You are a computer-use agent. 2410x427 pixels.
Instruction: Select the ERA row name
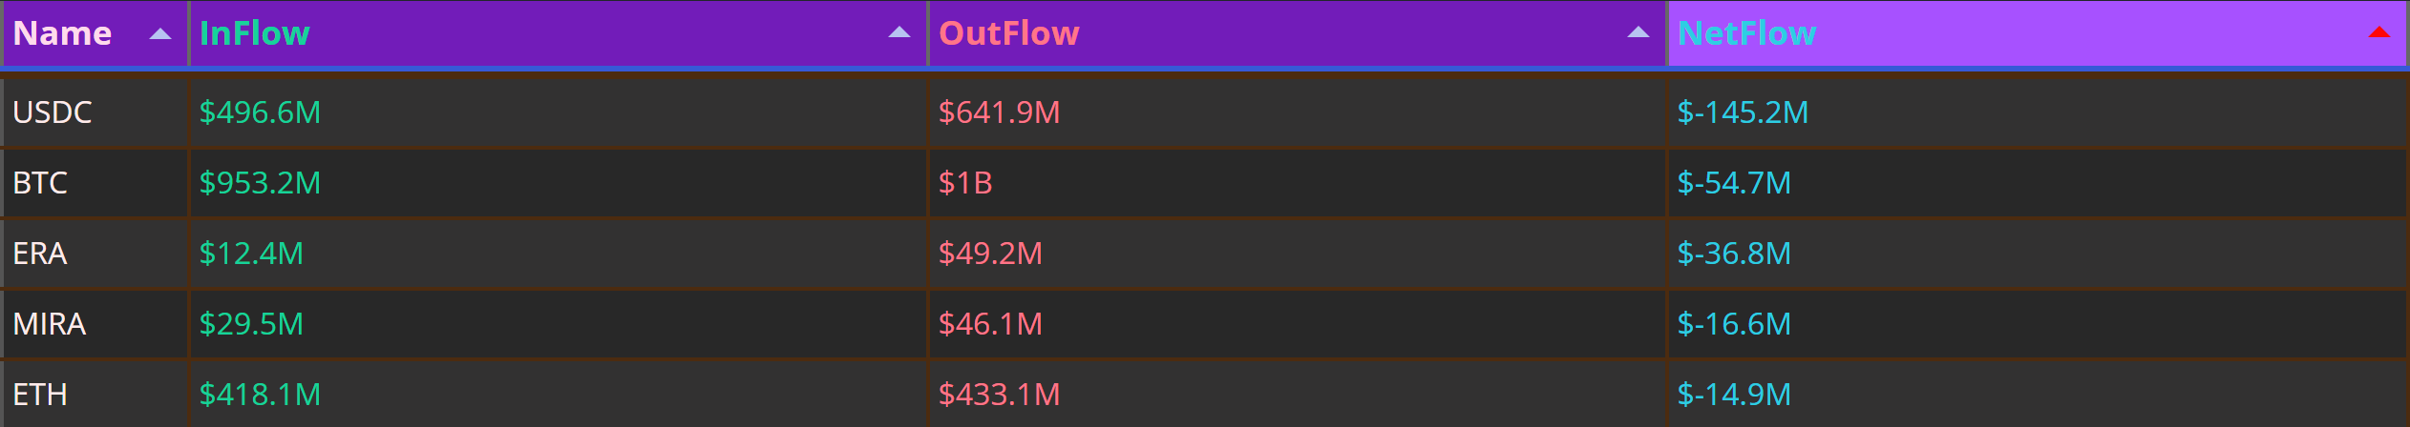click(40, 254)
